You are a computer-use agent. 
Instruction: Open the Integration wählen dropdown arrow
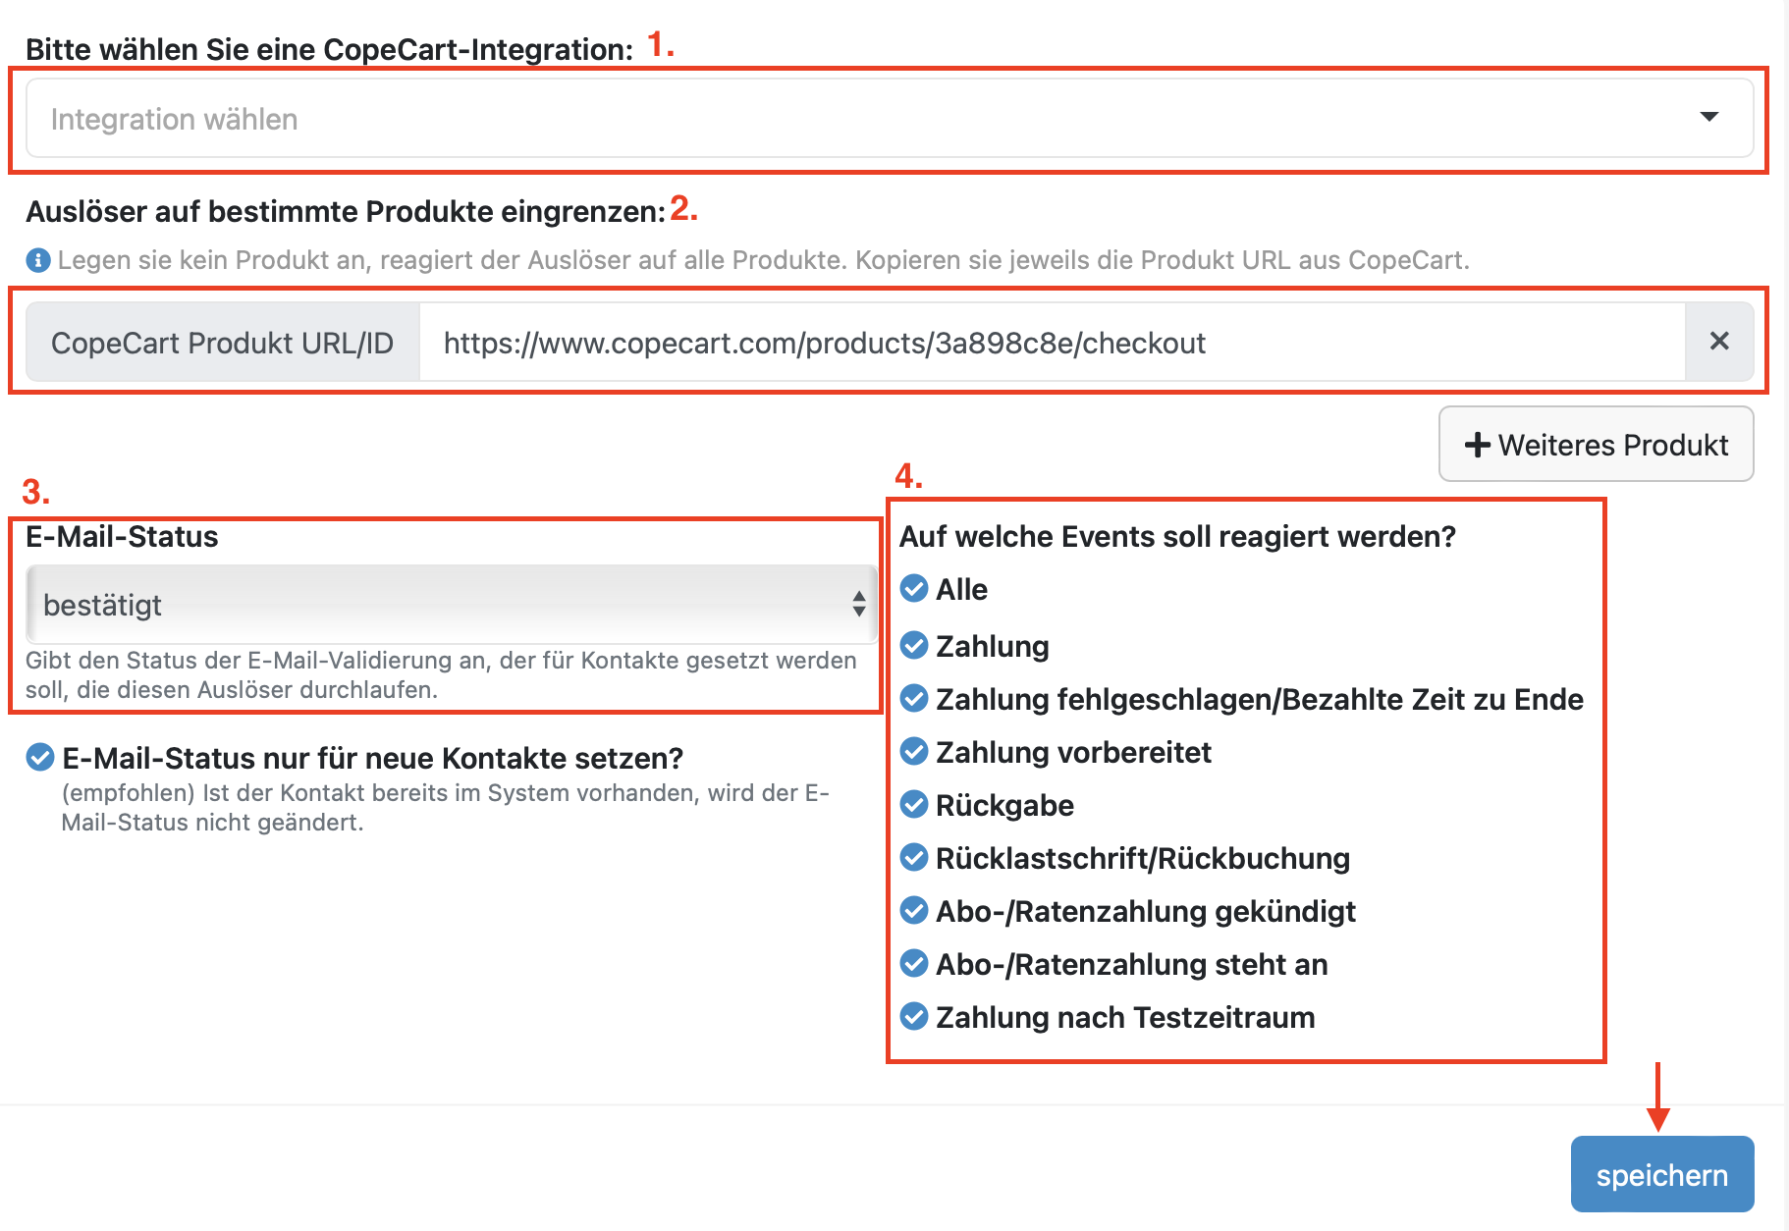pos(1708,117)
